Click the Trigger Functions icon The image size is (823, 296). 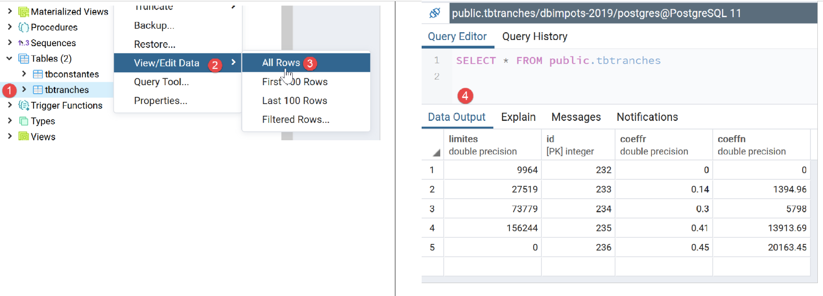click(x=24, y=105)
